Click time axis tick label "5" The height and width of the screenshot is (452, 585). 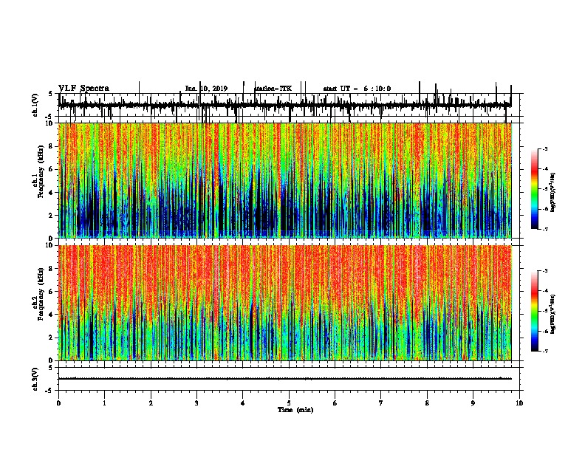289,403
